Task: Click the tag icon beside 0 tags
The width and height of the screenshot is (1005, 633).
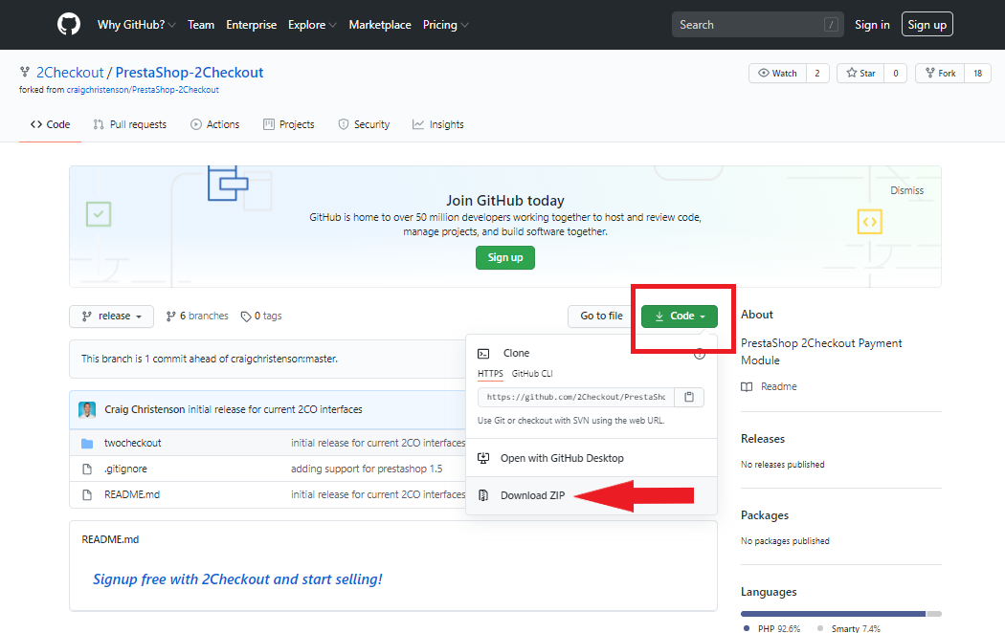Action: point(245,316)
